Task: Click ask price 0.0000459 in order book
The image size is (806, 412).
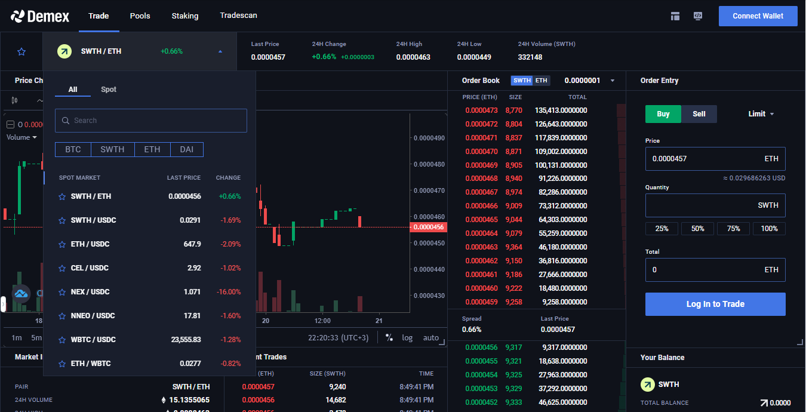Action: 481,302
